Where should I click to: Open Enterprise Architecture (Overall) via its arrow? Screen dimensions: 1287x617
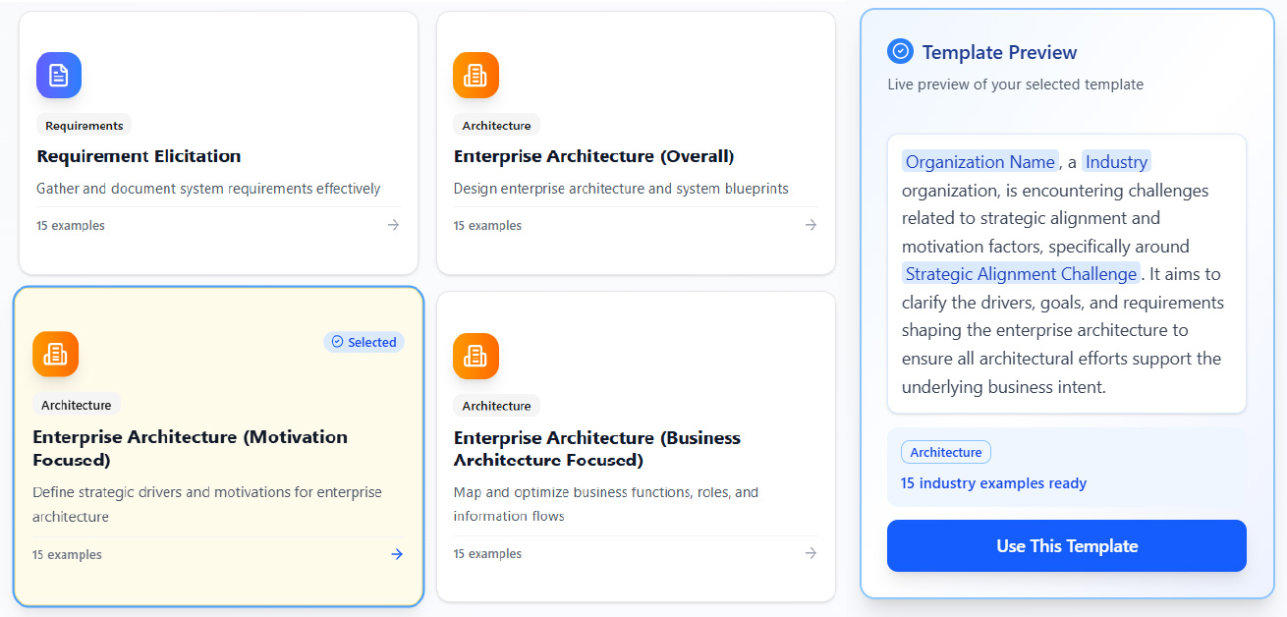click(x=811, y=225)
